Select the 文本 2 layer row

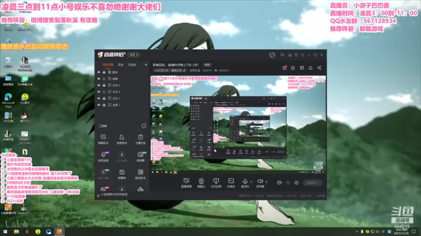(x=122, y=92)
